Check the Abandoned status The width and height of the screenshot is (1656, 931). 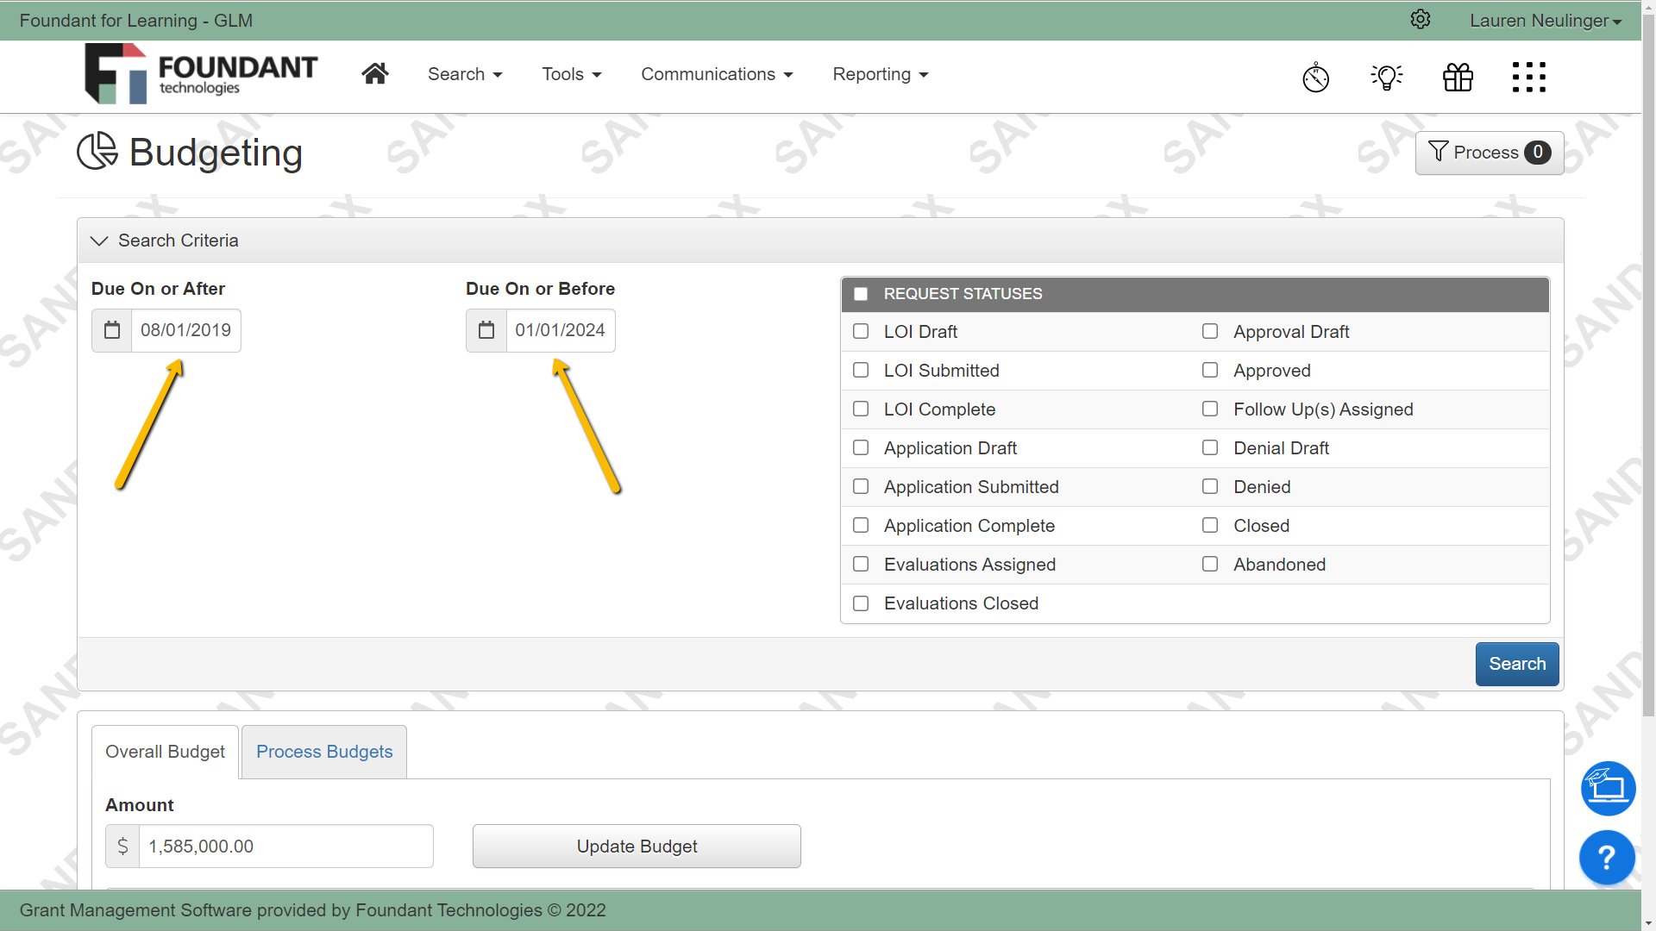(x=1210, y=564)
